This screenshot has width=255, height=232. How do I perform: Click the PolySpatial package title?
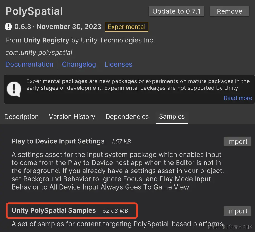pos(34,11)
